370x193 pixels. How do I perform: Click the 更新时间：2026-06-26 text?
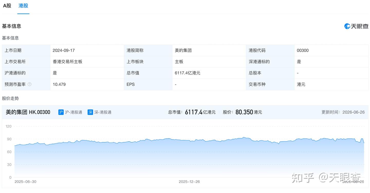point(343,112)
